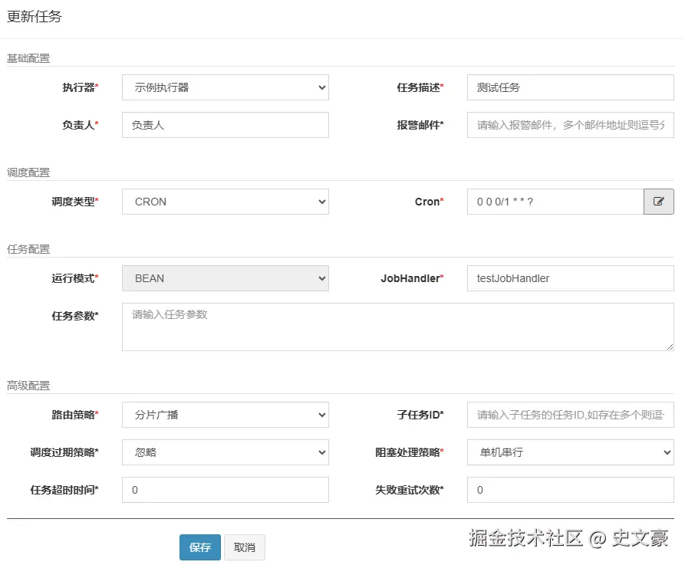The image size is (685, 565).
Task: Focus the 子任务ID input field
Action: click(571, 415)
